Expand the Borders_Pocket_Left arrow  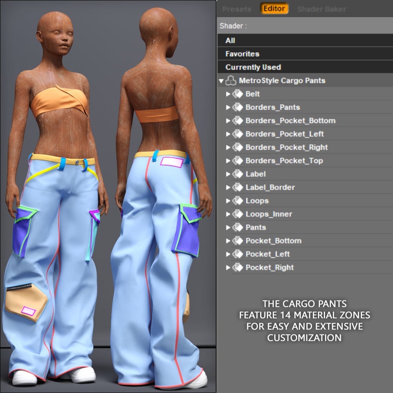(228, 134)
